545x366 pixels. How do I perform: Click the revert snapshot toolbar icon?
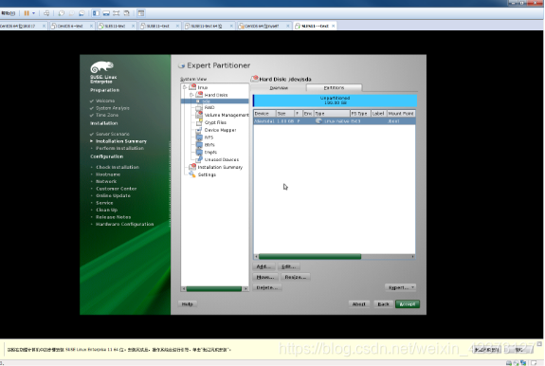point(72,13)
